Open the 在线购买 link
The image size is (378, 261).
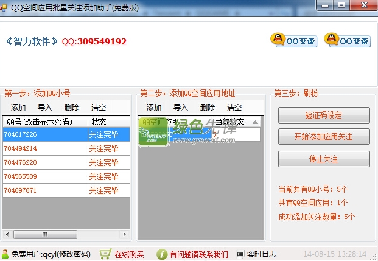pyautogui.click(x=129, y=254)
